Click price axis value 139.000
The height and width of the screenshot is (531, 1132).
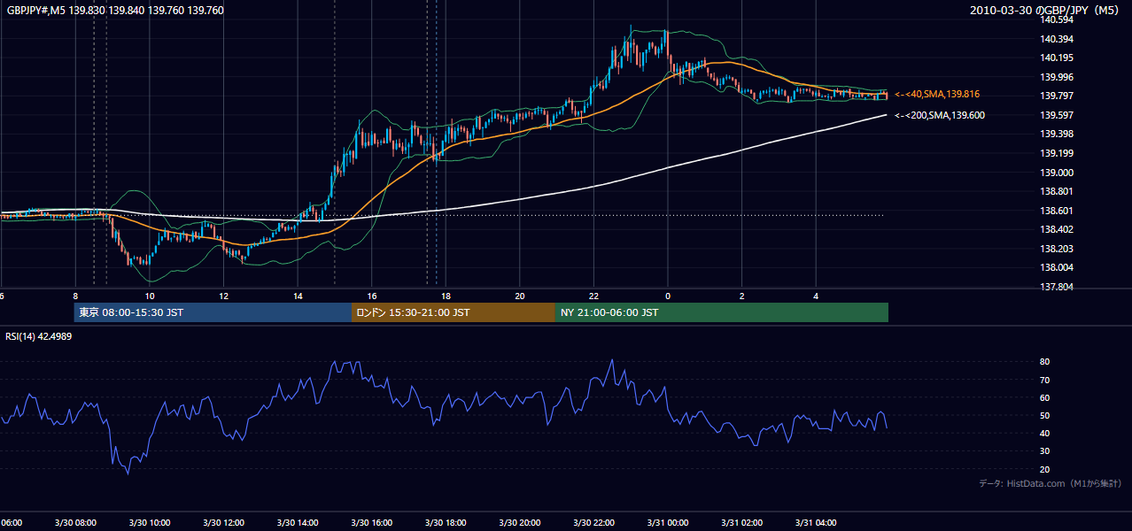1056,173
